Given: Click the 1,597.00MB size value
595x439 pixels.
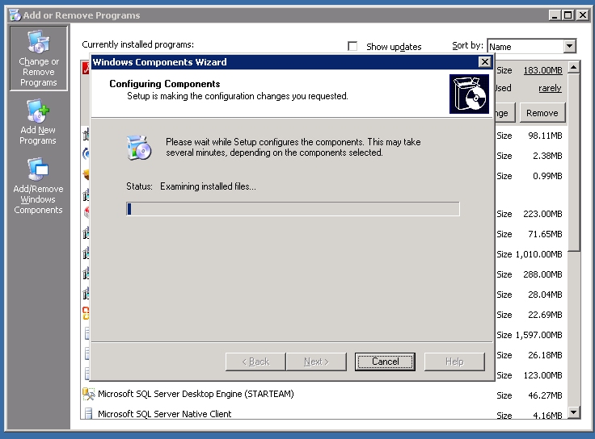Looking at the screenshot, I should tap(538, 335).
